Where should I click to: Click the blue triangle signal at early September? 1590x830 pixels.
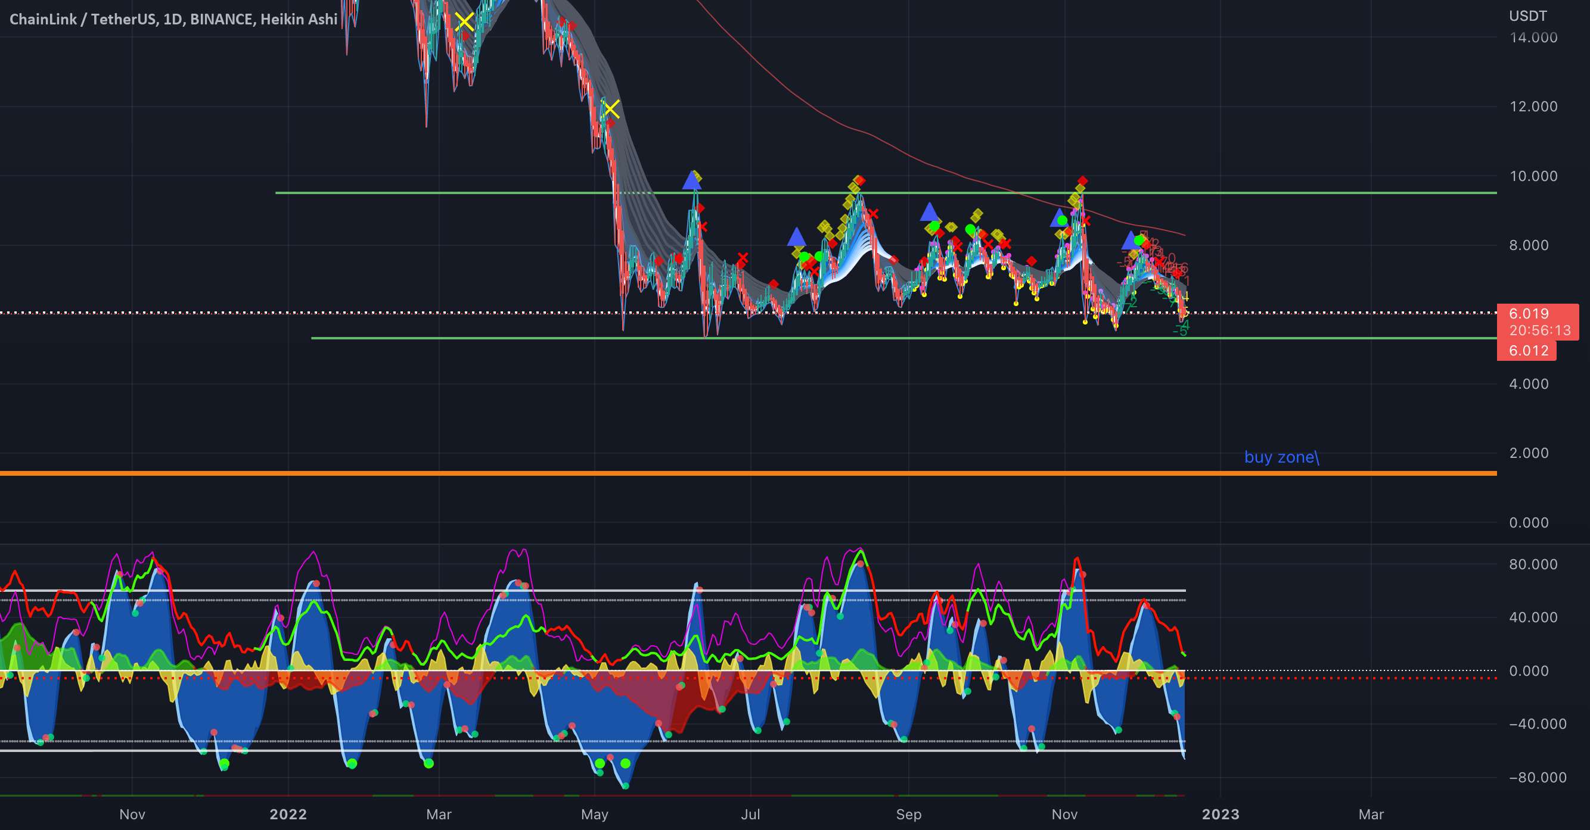(x=929, y=212)
